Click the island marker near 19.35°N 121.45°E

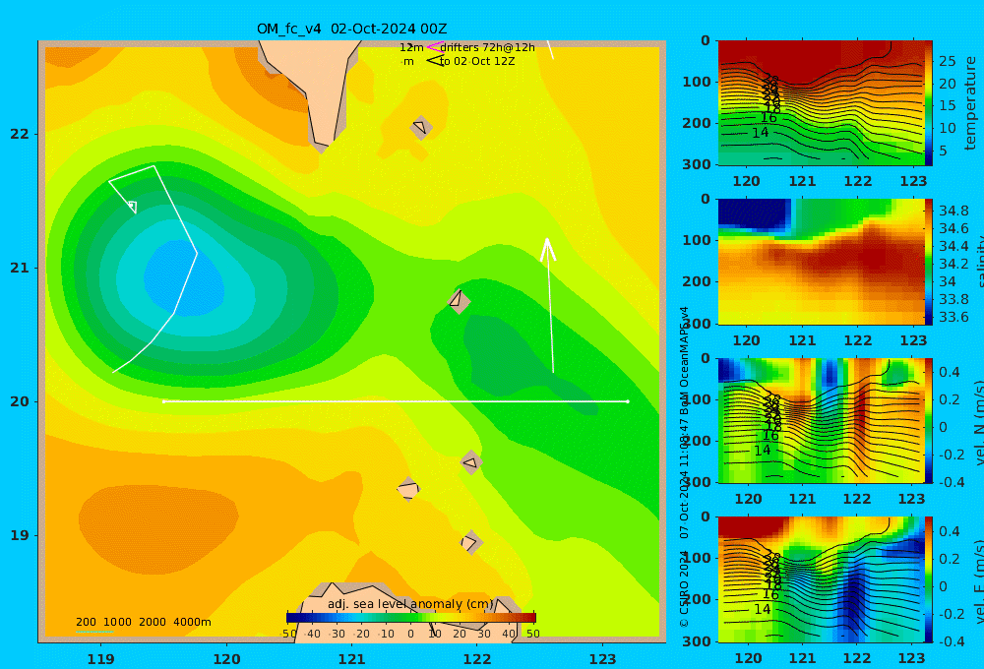408,489
